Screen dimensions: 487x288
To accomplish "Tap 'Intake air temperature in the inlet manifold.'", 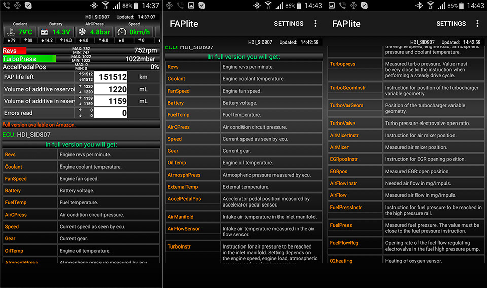I will 269,217.
